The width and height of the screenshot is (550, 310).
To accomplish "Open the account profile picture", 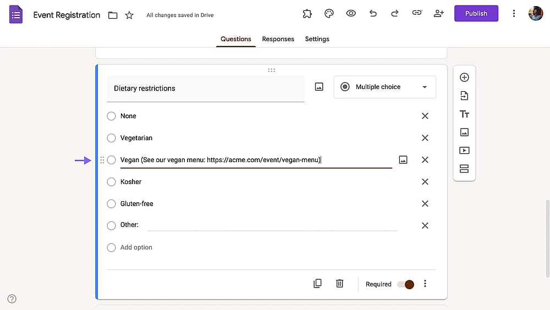I will tap(536, 14).
